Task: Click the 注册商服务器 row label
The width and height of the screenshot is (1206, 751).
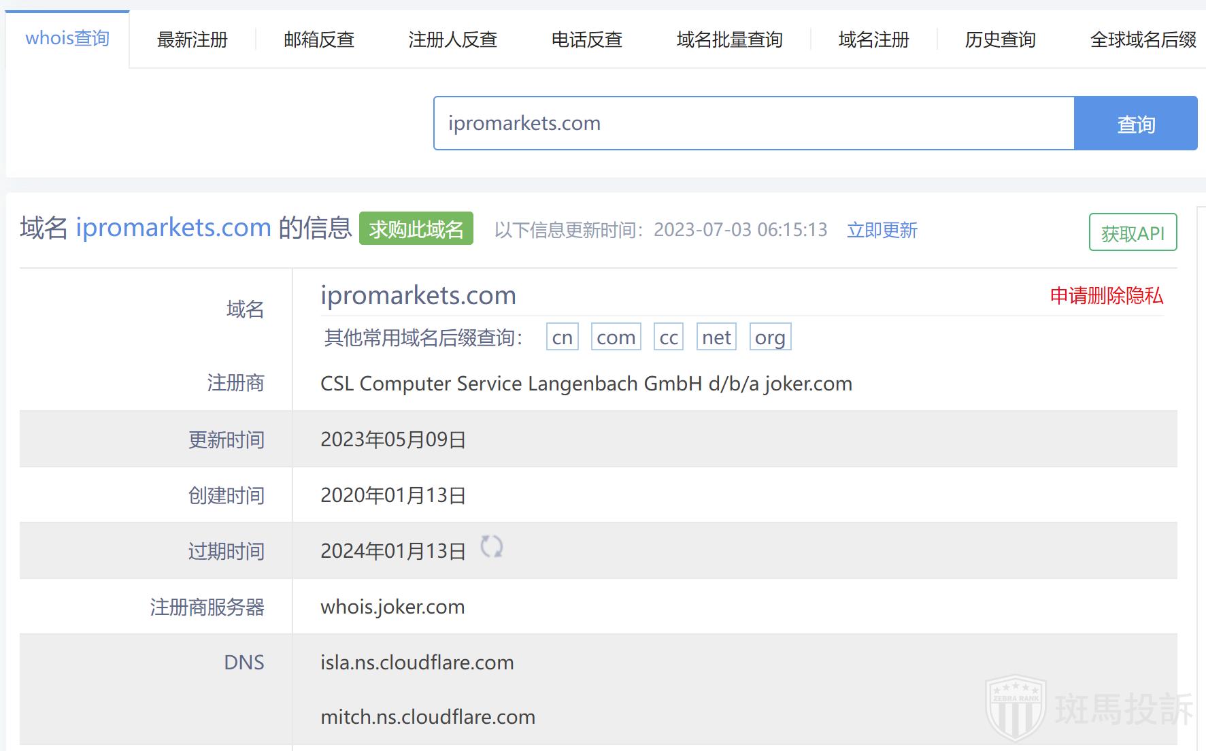Action: tap(207, 607)
